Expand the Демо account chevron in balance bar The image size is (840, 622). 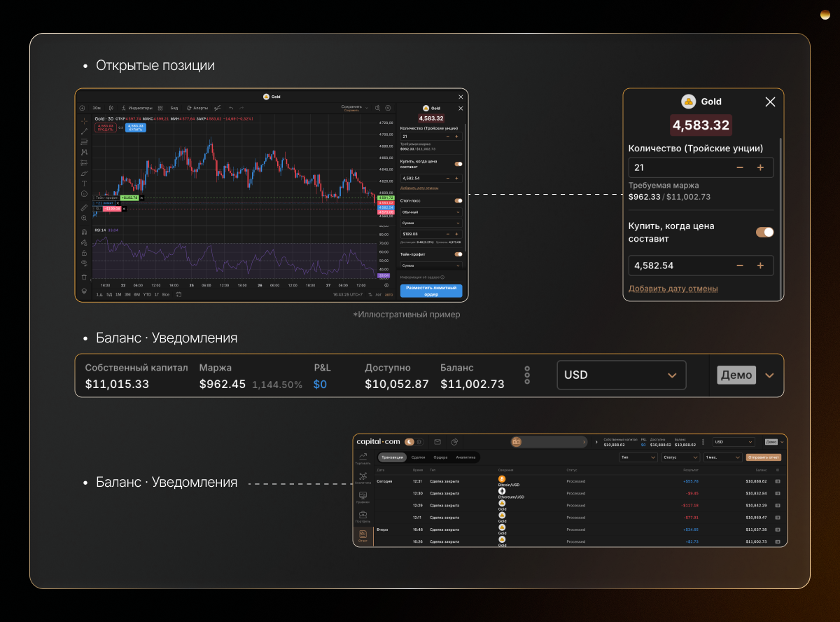[769, 375]
